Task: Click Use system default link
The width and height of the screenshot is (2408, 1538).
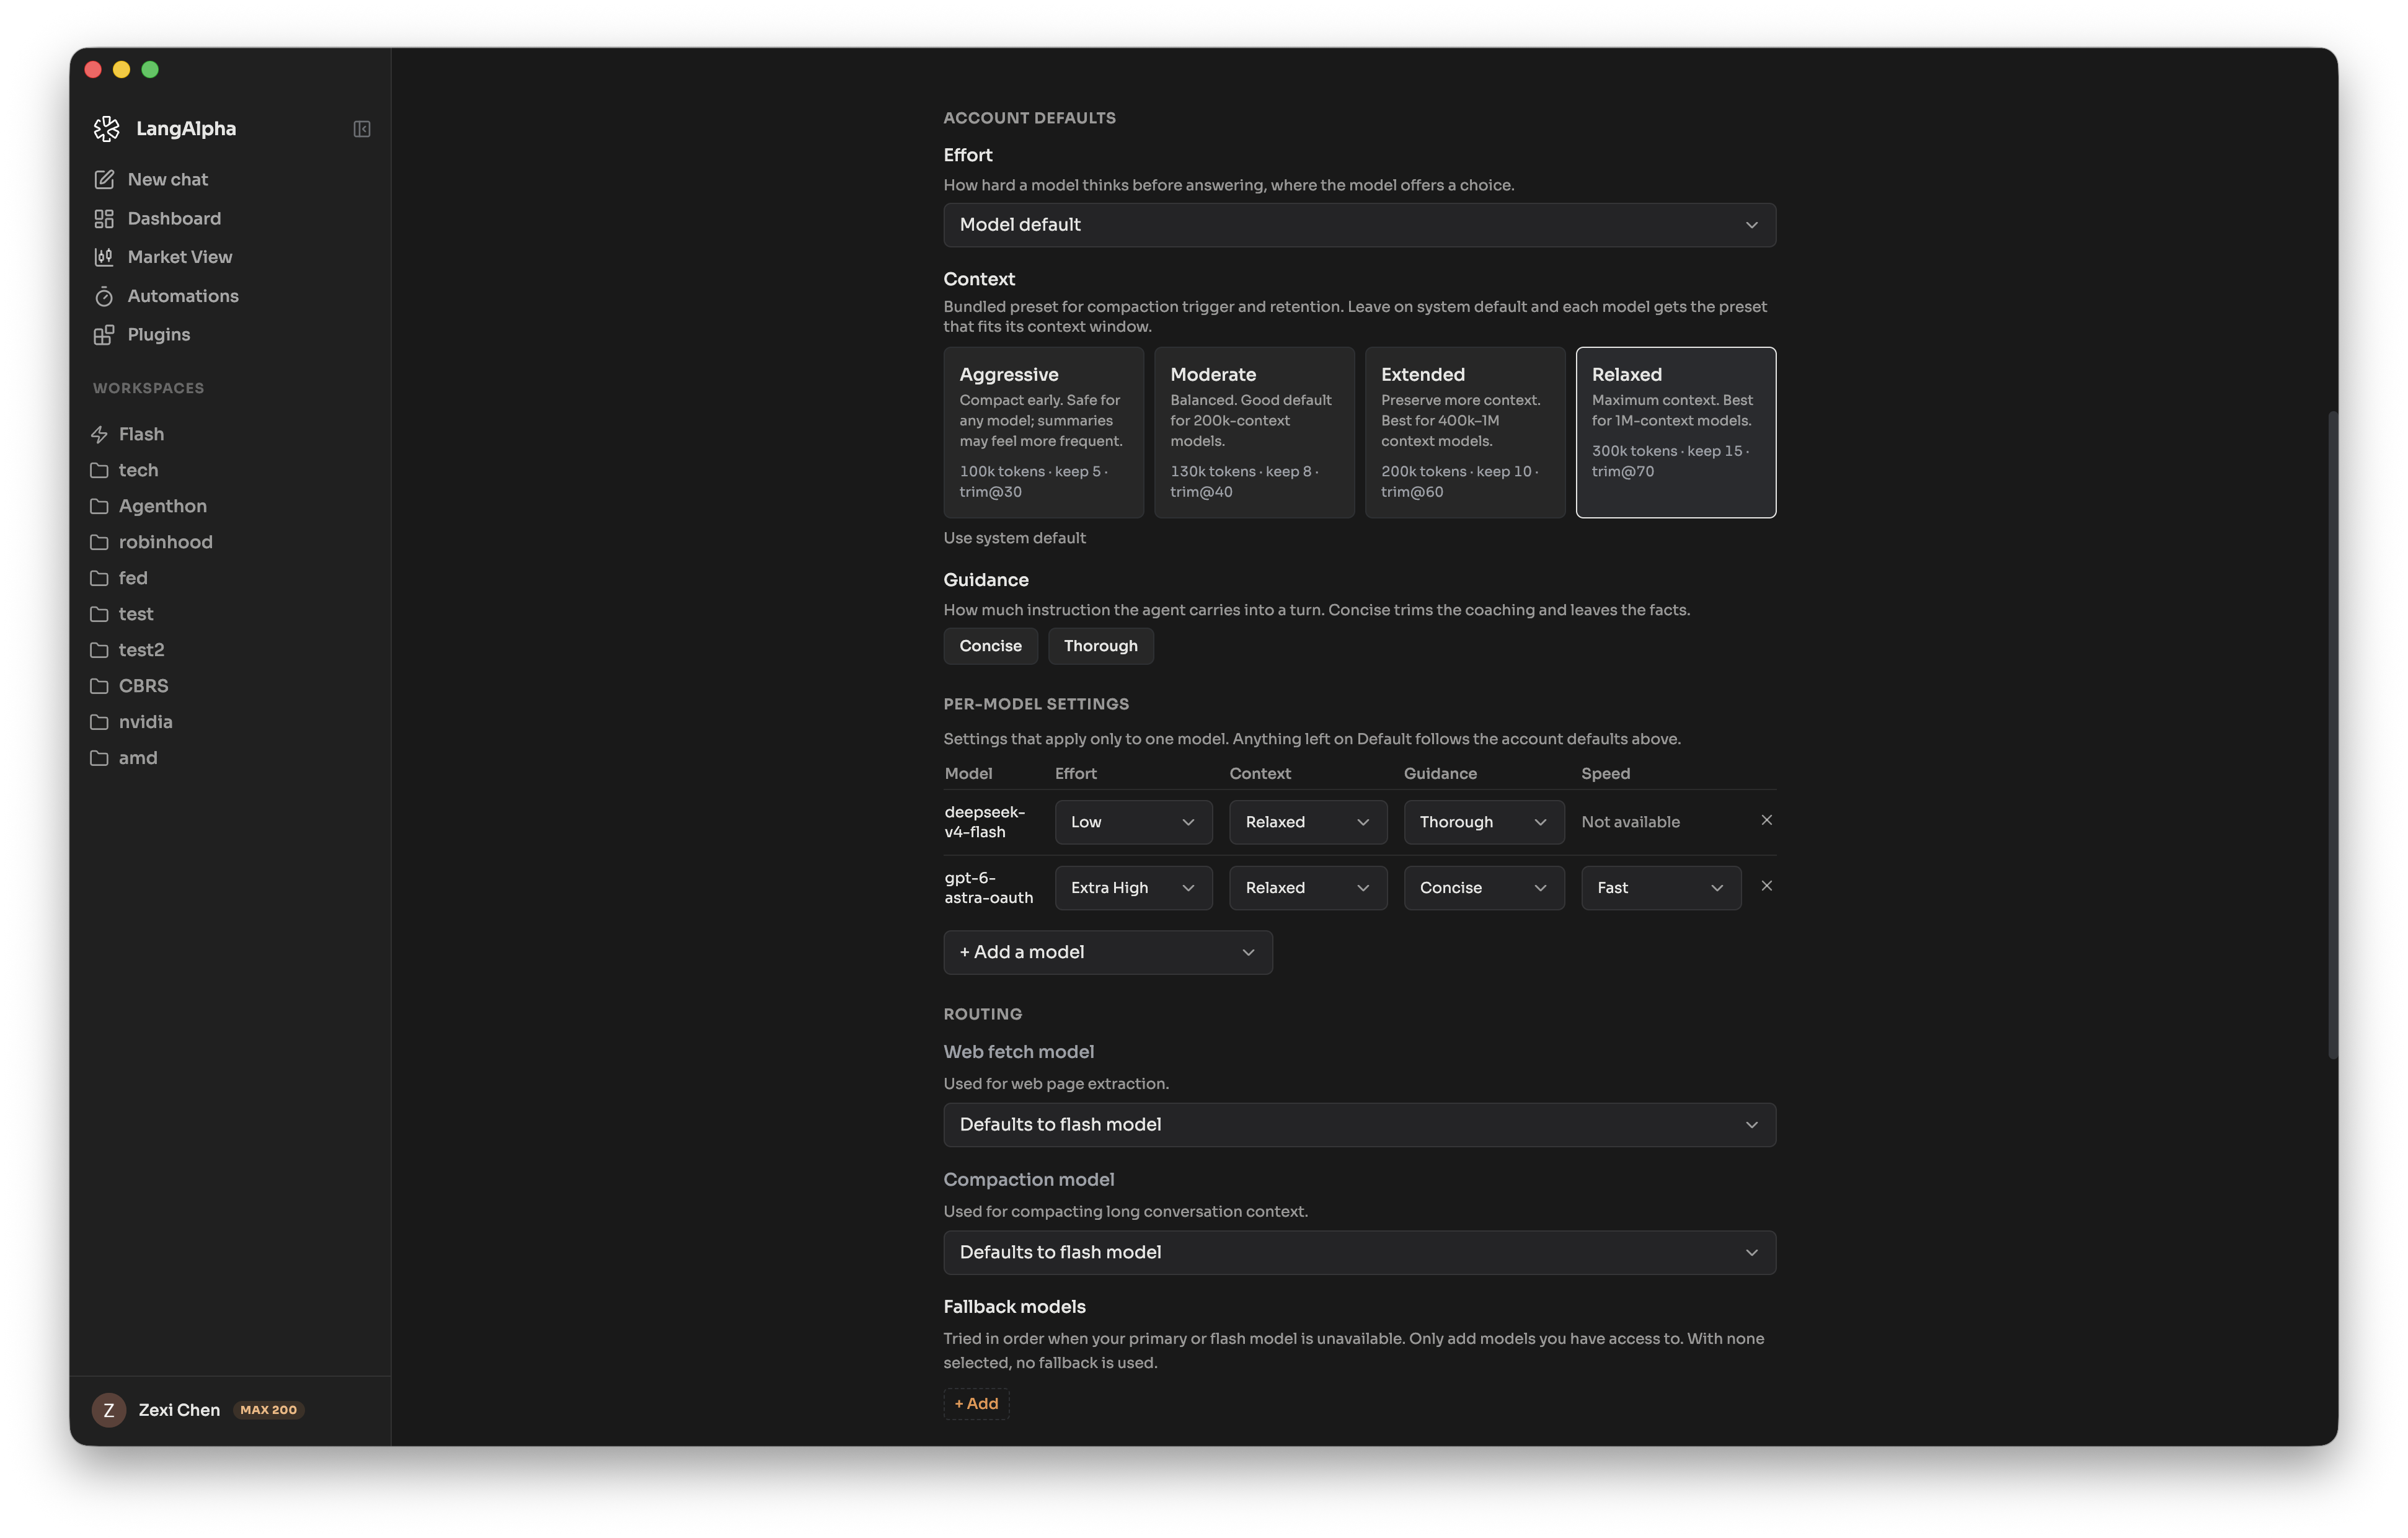Action: [1014, 538]
